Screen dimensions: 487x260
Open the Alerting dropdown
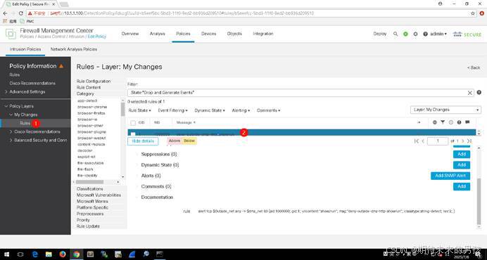click(x=241, y=110)
